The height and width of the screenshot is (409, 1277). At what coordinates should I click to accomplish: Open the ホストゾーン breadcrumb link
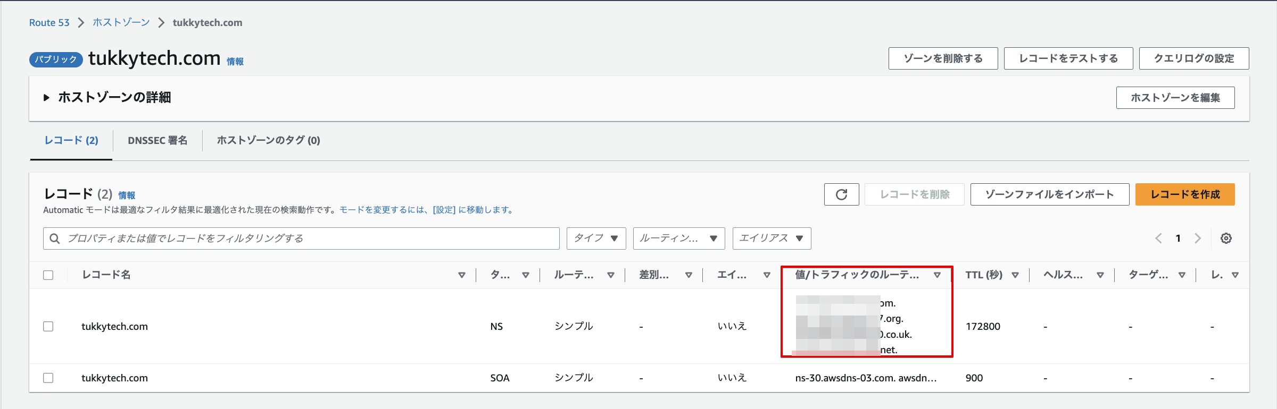point(121,23)
